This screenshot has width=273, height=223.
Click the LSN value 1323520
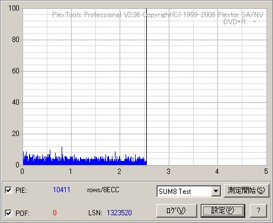(x=119, y=213)
